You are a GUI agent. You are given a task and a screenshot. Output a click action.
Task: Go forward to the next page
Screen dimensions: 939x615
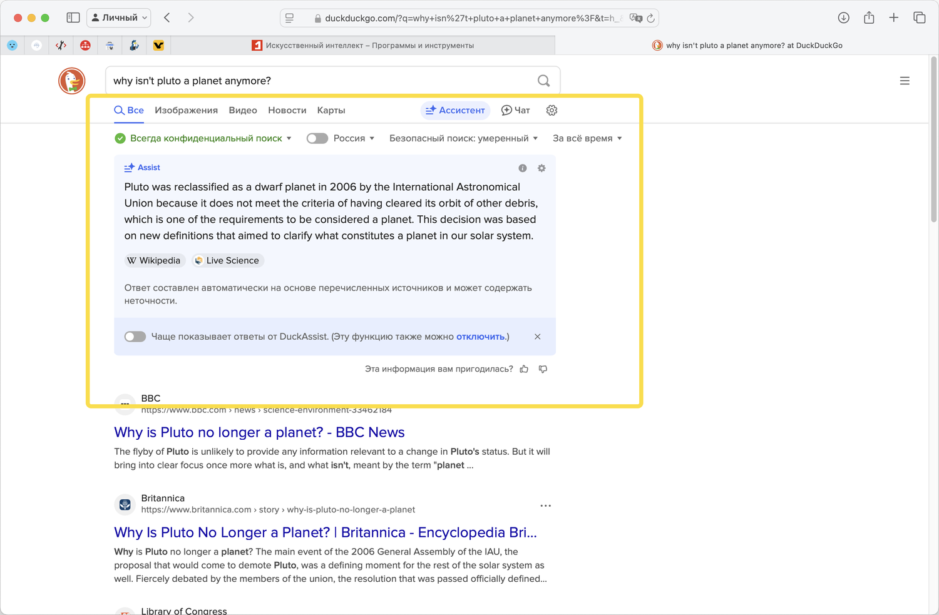pyautogui.click(x=191, y=18)
